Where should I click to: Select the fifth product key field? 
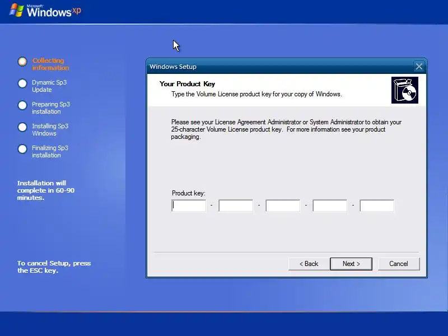[x=377, y=206]
